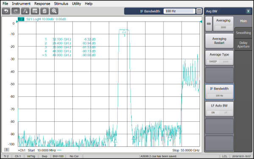Click the S21 LogM trace title

46,19
